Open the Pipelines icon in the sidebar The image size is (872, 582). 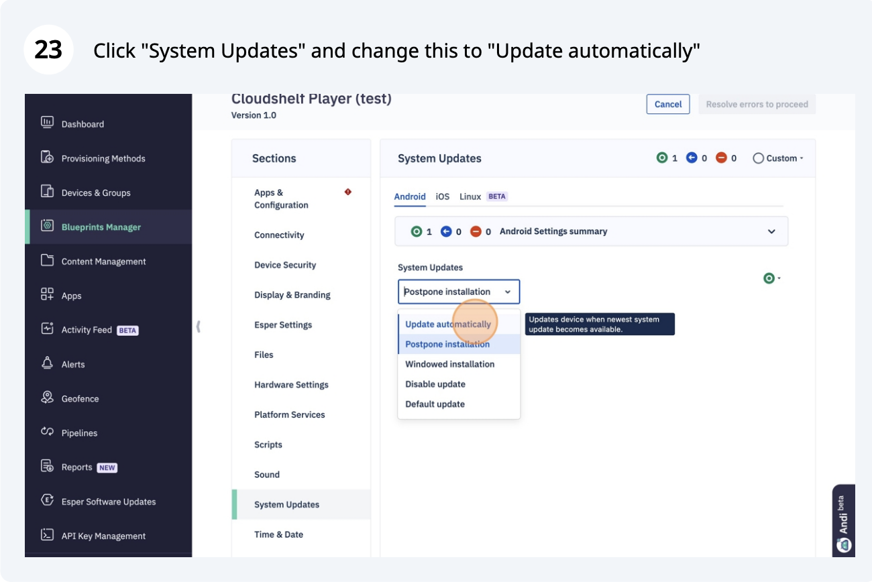click(47, 432)
